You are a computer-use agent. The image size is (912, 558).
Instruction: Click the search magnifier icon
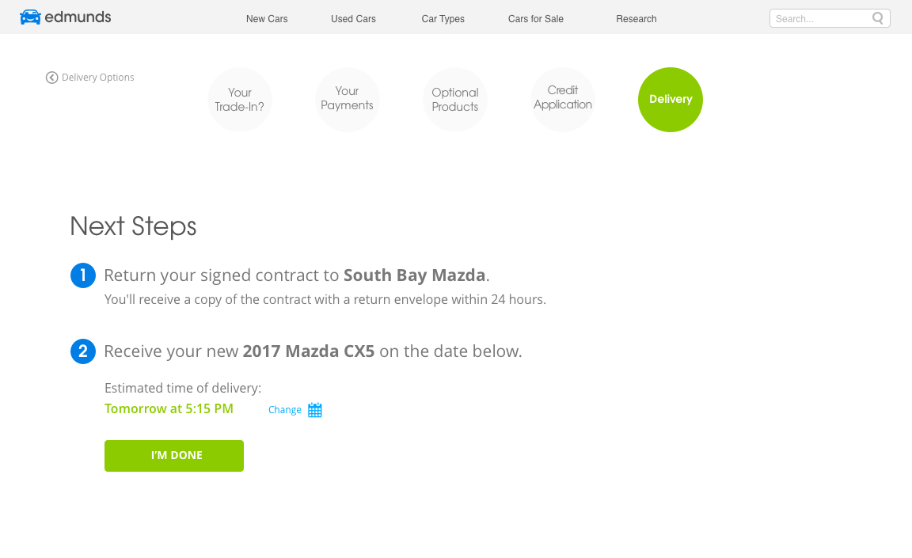pyautogui.click(x=878, y=18)
